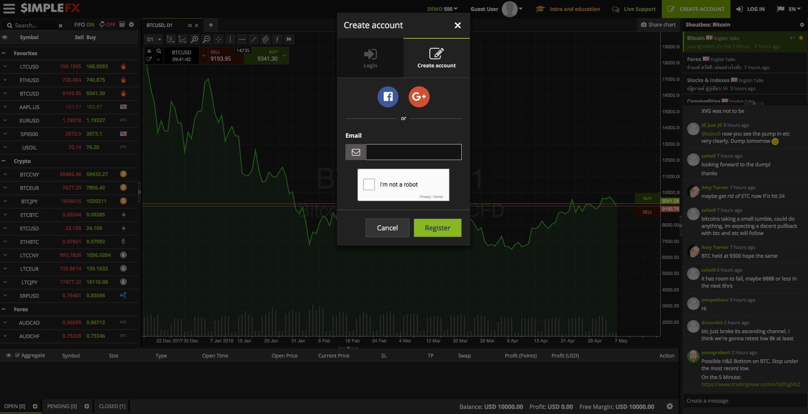Open the Fibonacci function tool
Image resolution: width=808 pixels, height=414 pixels.
point(277,39)
